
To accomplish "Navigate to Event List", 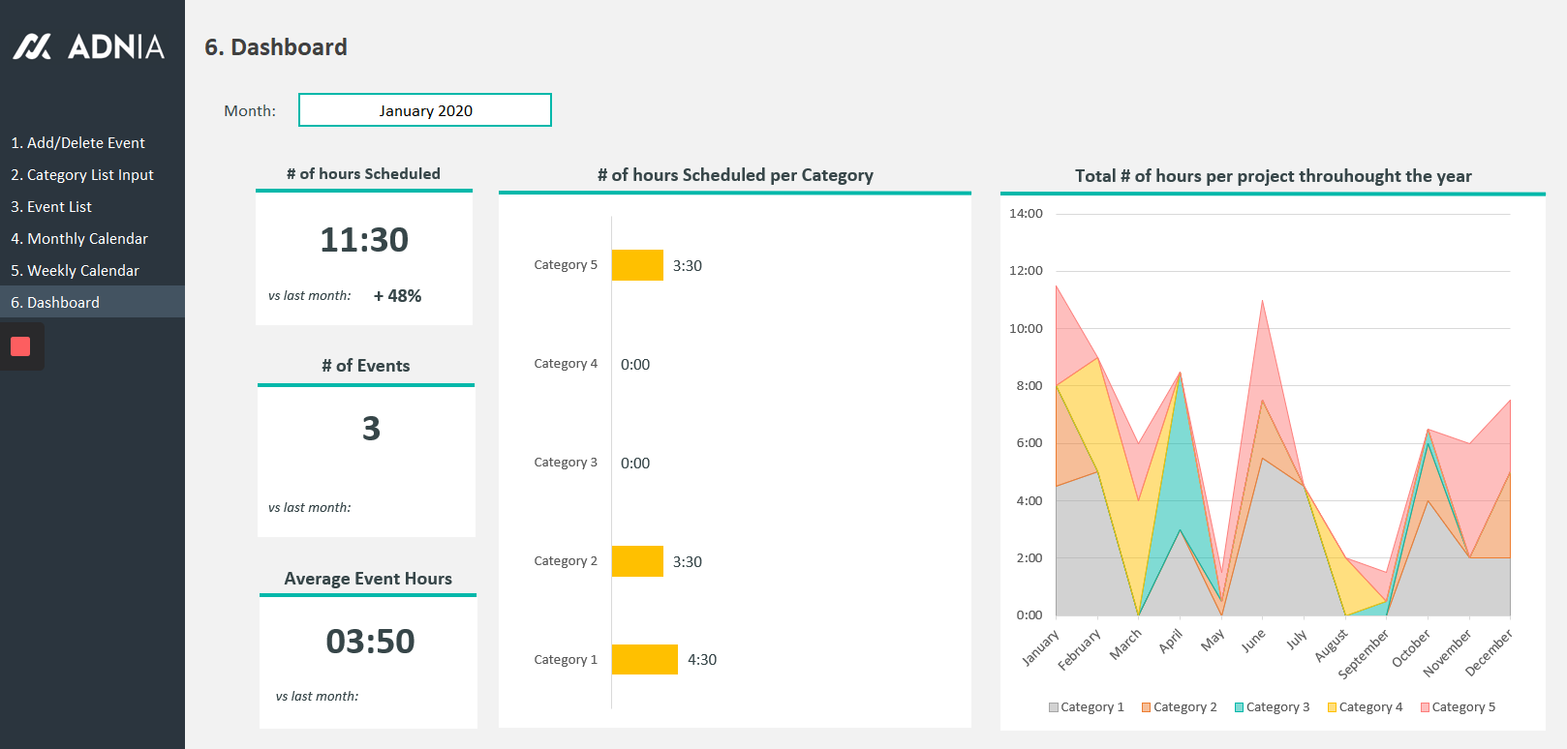I will (51, 206).
